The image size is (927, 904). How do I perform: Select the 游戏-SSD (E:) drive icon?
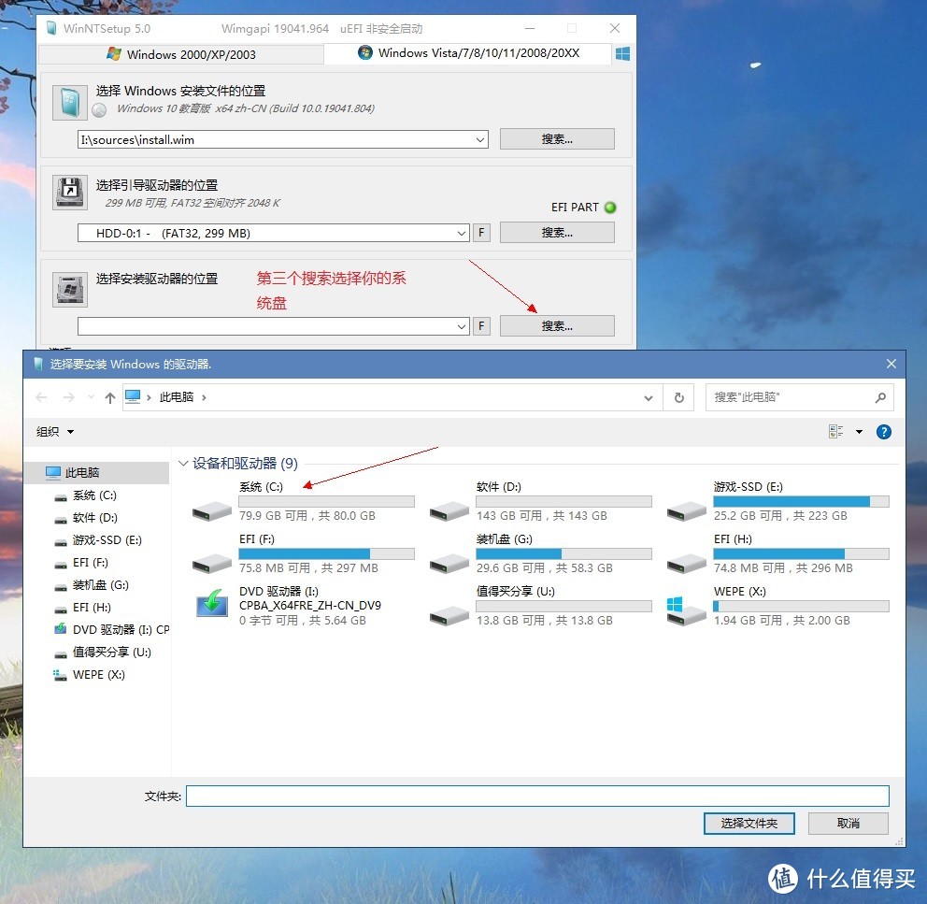click(687, 511)
